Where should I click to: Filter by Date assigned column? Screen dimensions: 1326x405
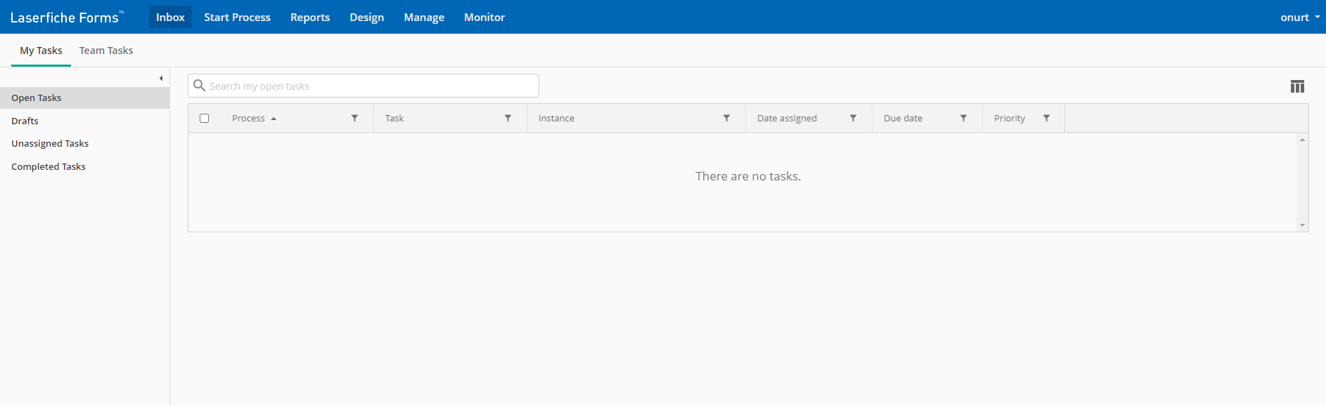click(853, 118)
